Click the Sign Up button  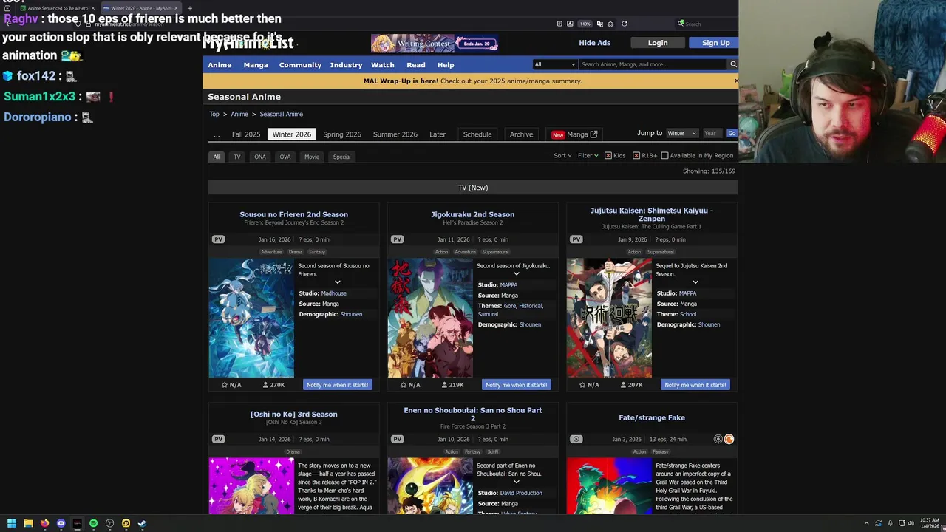[x=715, y=43]
